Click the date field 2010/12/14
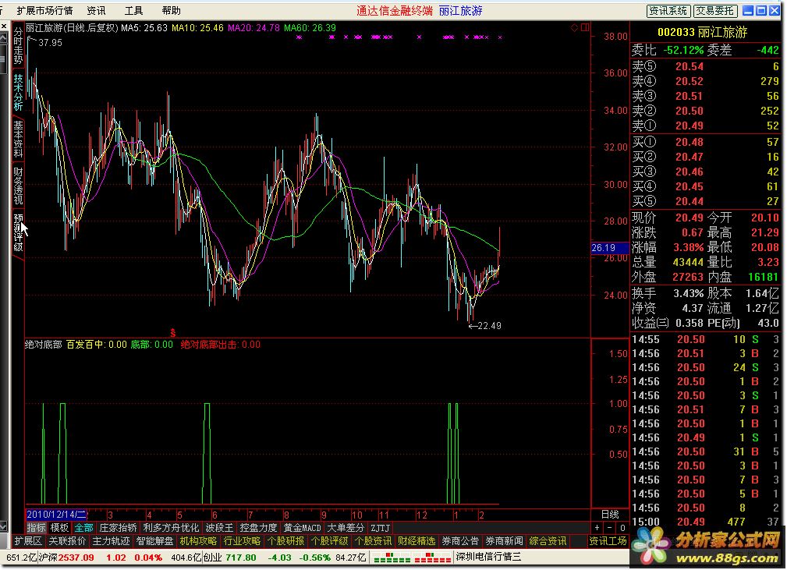This screenshot has height=570, width=787. [x=56, y=515]
